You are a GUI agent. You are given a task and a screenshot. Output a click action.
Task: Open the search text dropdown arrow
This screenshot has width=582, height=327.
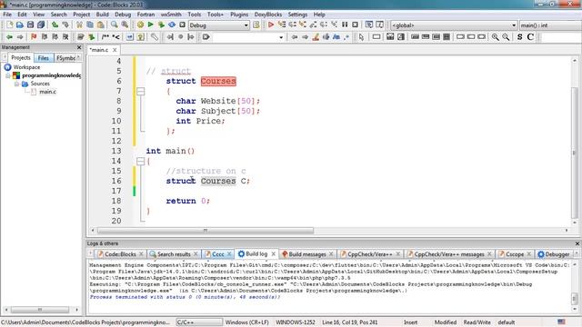click(281, 37)
